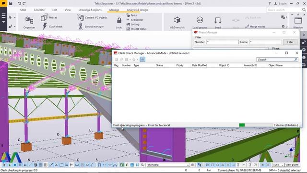The width and height of the screenshot is (307, 173).
Task: Sort by Status column header
Action: click(x=160, y=65)
